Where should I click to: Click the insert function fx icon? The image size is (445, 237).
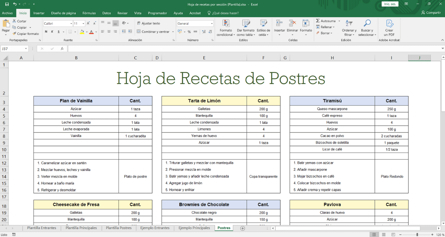[62, 49]
